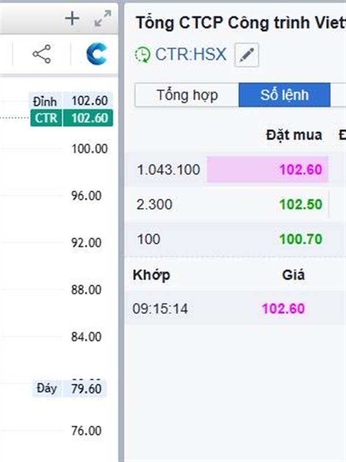
Task: Select the Sổ lệnh tab
Action: tap(284, 95)
